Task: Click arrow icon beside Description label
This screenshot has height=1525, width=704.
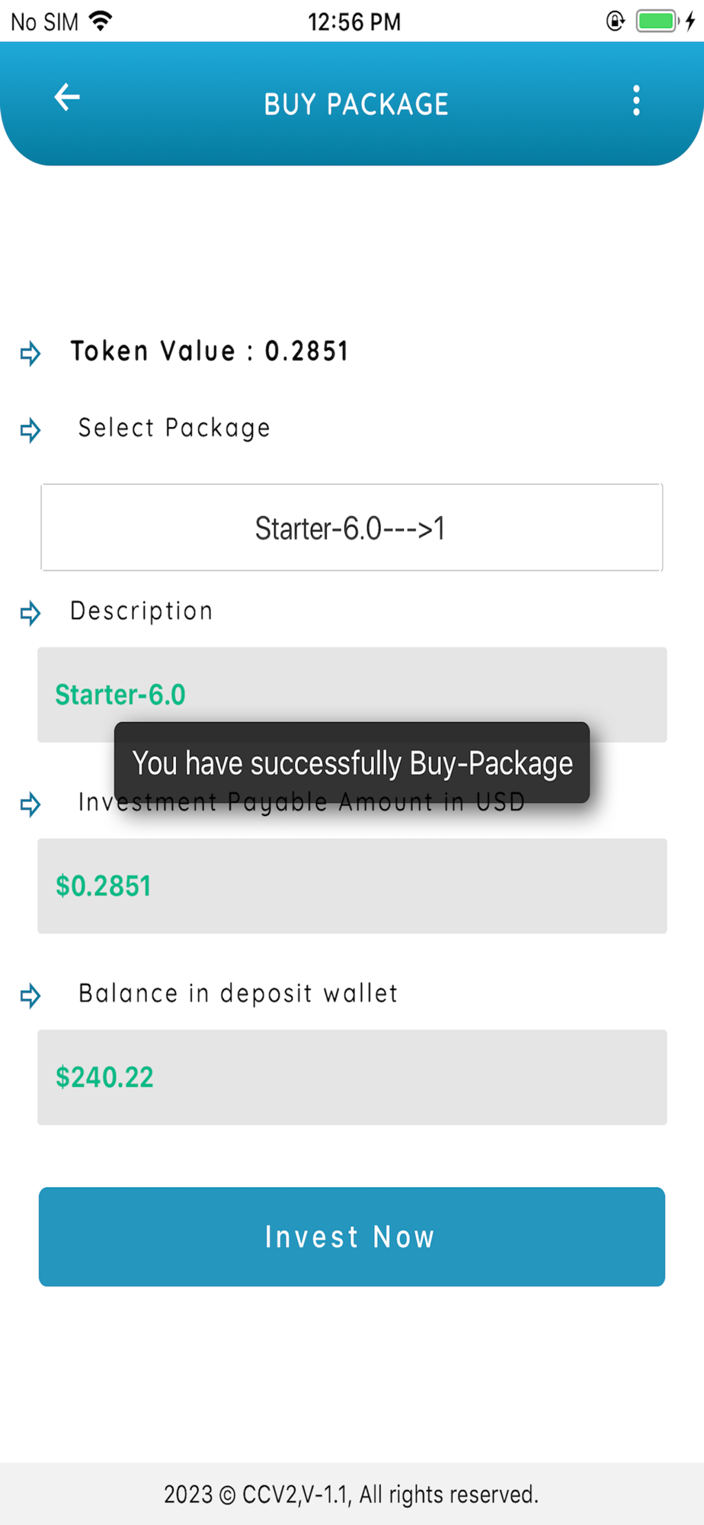Action: pos(30,612)
